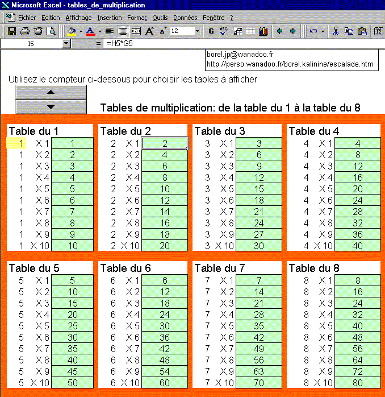Open Print Preview with magnifier page icon
This screenshot has height=397, width=385.
[x=51, y=31]
